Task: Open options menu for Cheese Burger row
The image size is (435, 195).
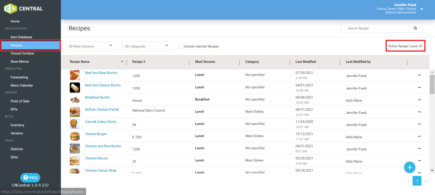Action: [419, 136]
